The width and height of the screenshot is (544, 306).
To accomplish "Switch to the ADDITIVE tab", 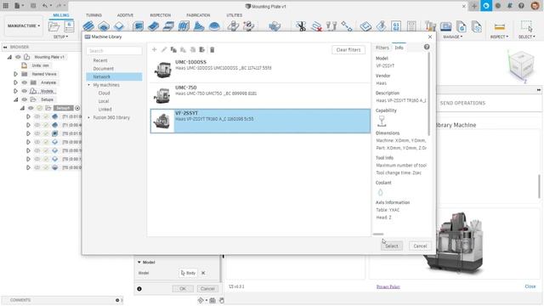I will coord(125,15).
